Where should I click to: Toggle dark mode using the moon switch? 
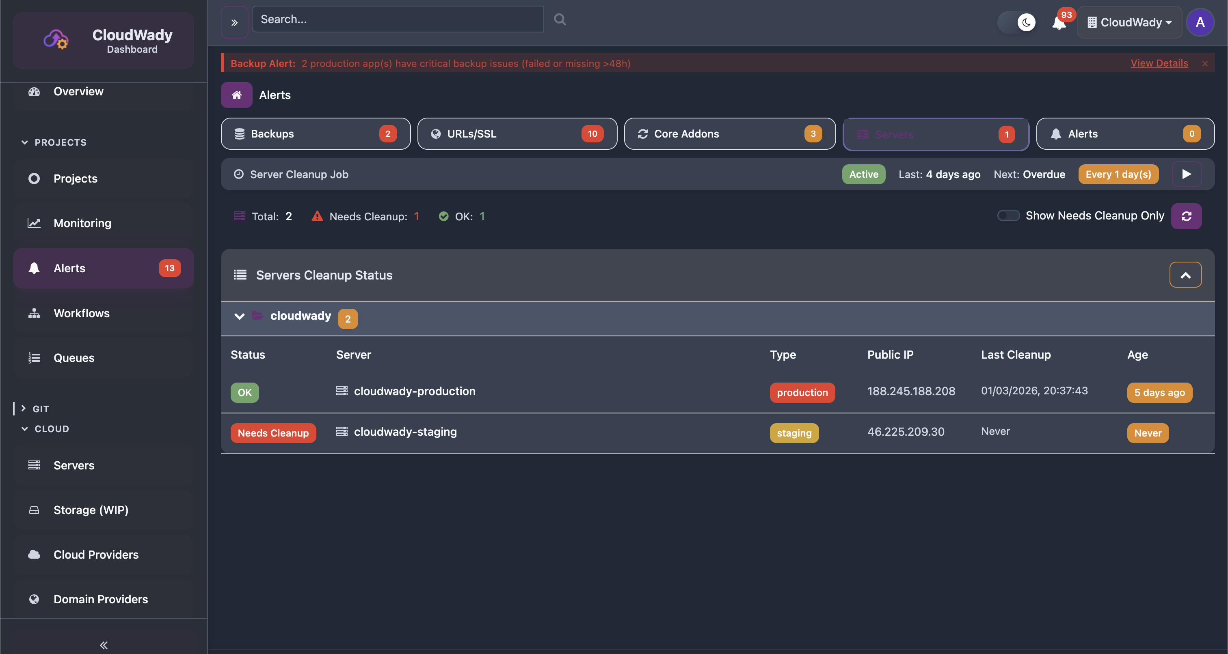pos(1017,22)
